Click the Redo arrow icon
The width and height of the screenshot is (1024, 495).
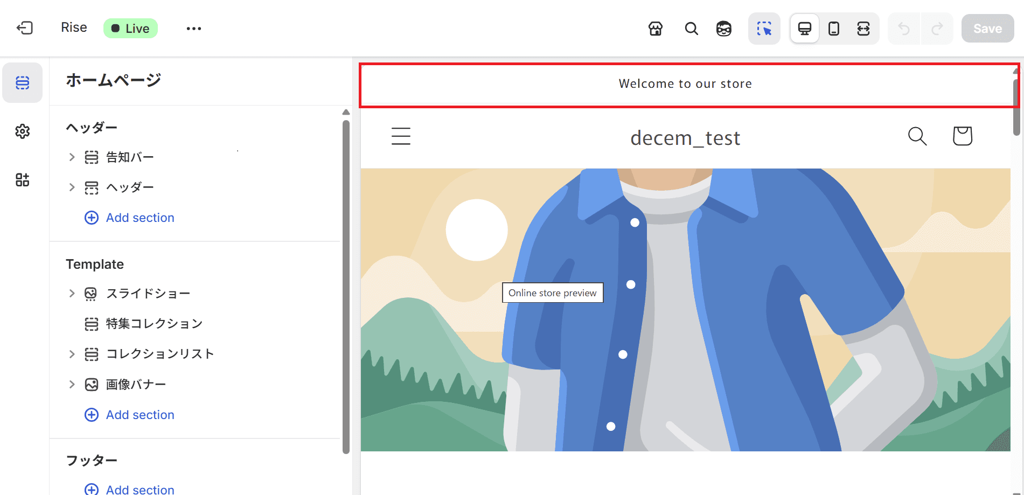click(937, 29)
